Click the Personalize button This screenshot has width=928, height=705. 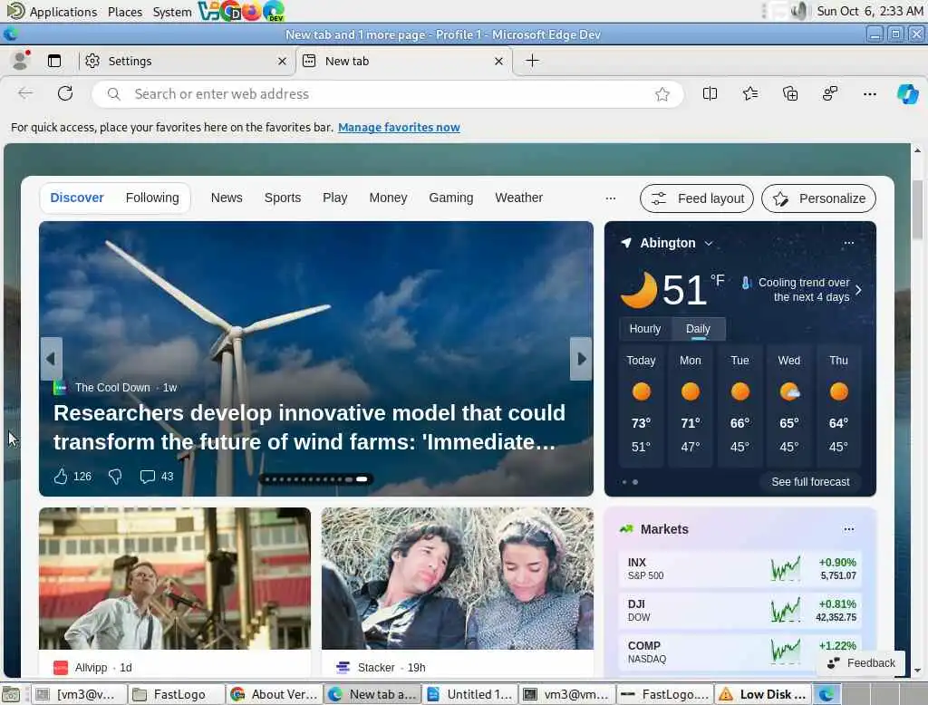pyautogui.click(x=818, y=198)
